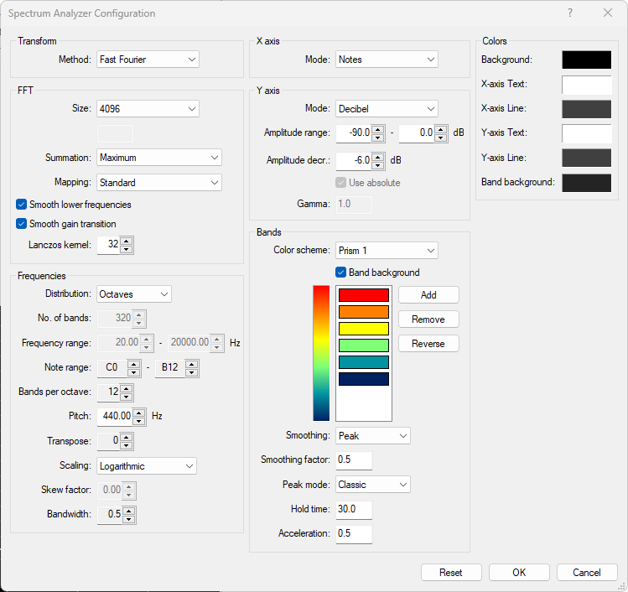Viewport: 628px width, 592px height.
Task: Open the Frequencies Distribution dropdown
Action: 134,294
